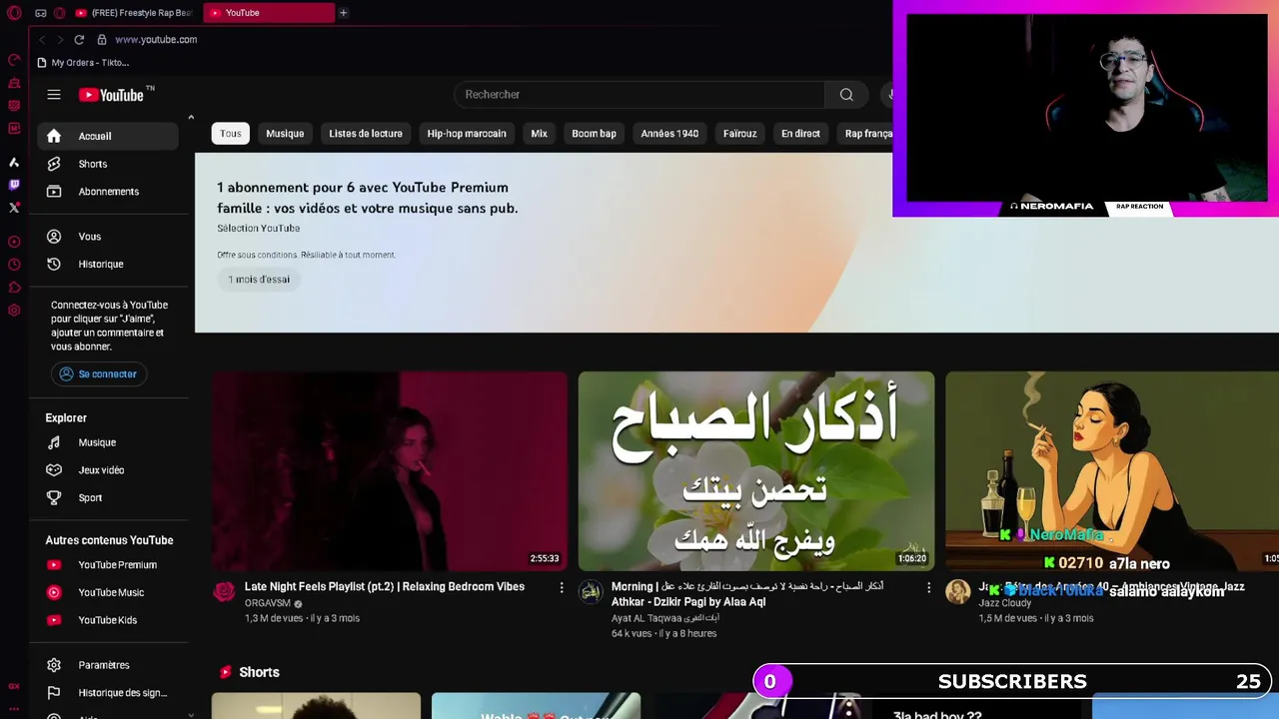Open the Player icon in browser sidebar
The height and width of the screenshot is (719, 1279).
click(14, 242)
